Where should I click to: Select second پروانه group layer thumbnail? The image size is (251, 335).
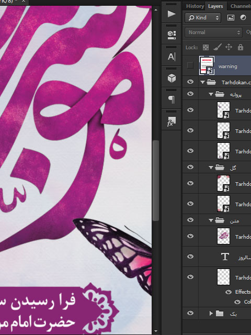point(223,130)
